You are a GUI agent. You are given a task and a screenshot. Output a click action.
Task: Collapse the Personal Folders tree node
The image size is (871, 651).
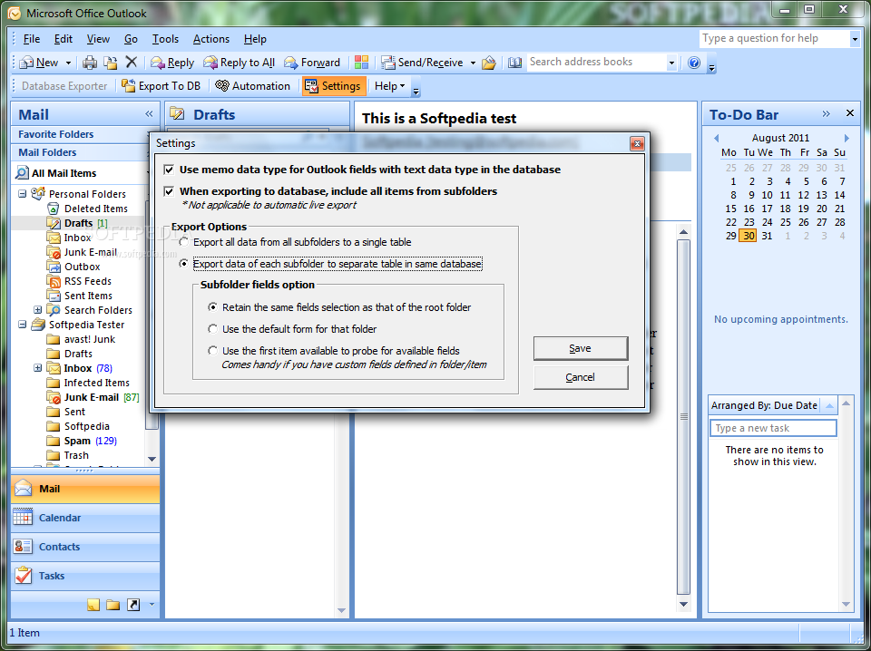[22, 194]
